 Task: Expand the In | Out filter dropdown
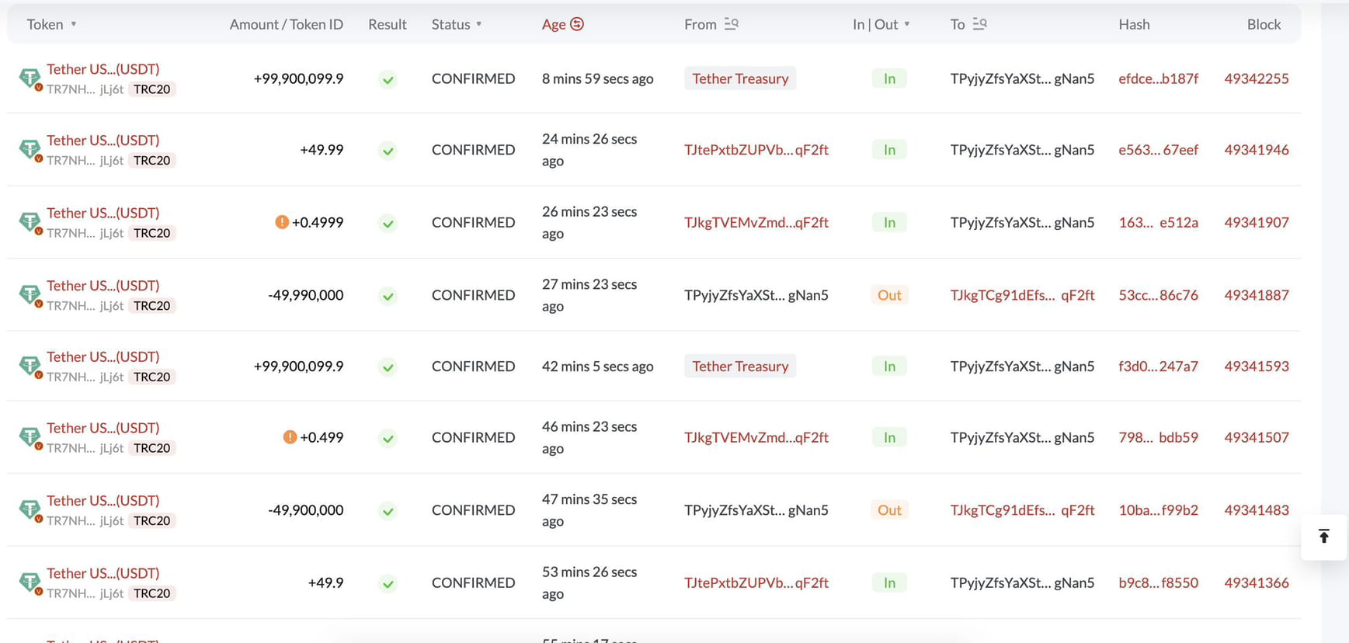click(x=907, y=24)
